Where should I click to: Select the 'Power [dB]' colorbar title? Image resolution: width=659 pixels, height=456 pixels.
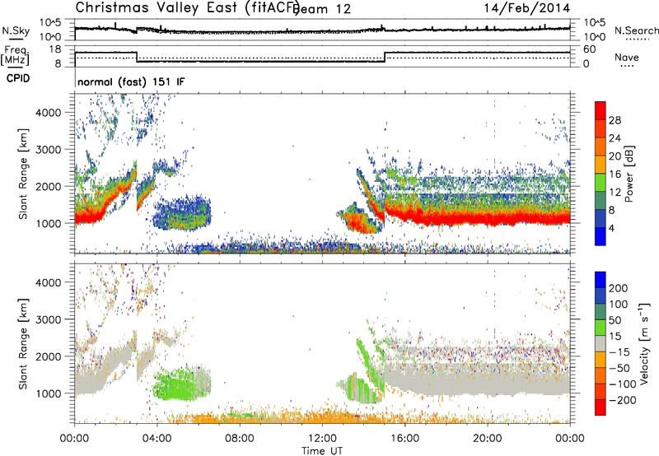629,174
